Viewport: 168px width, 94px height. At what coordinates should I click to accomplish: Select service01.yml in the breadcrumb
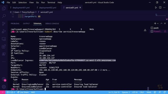tap(46, 12)
